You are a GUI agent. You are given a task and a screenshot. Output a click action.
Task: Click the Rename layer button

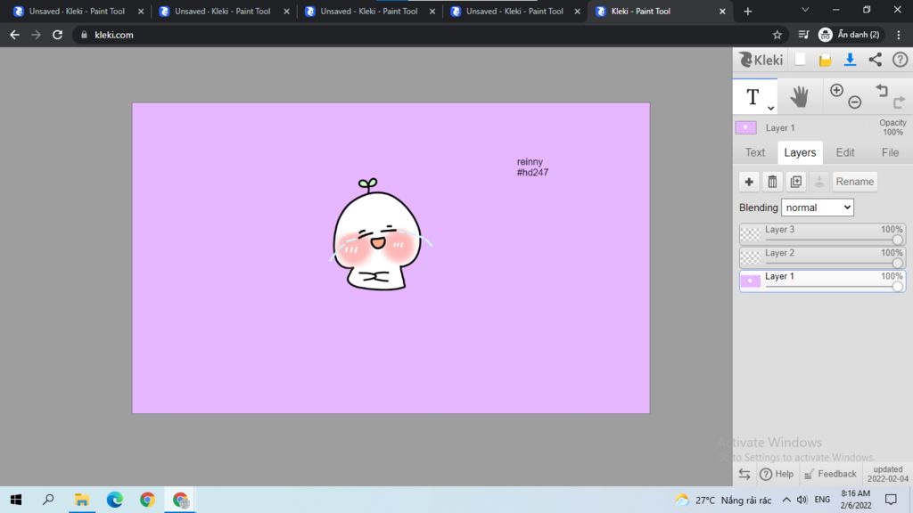[x=854, y=182]
